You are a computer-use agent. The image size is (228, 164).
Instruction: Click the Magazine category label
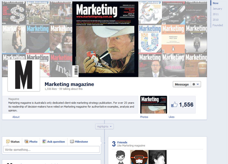click(x=14, y=99)
